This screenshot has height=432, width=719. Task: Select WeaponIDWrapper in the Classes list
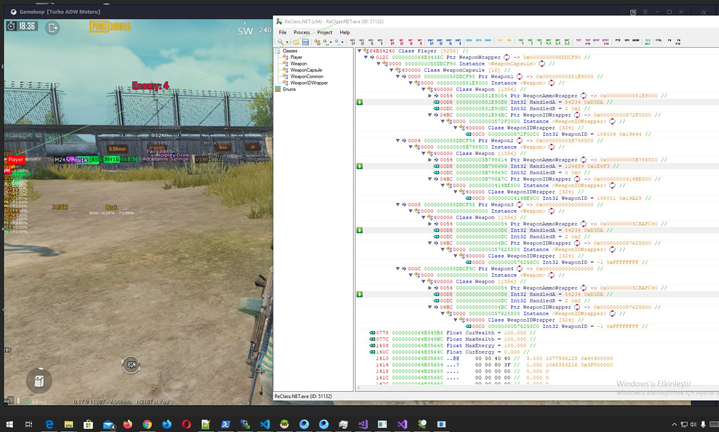tap(309, 83)
